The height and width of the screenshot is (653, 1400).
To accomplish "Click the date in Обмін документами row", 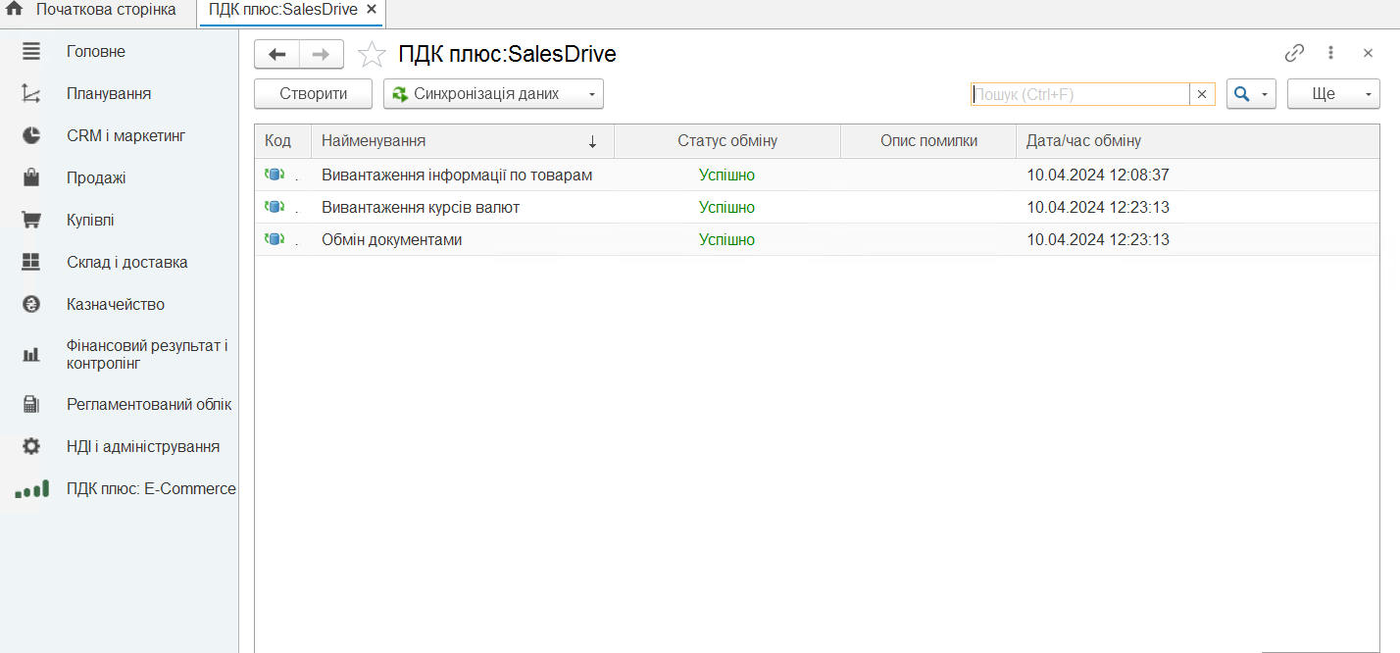I will point(1098,239).
